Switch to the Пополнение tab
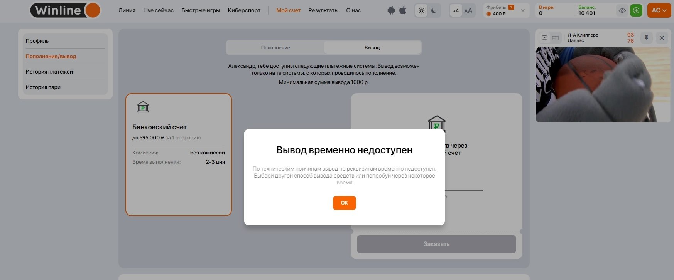The width and height of the screenshot is (674, 280). click(x=275, y=48)
